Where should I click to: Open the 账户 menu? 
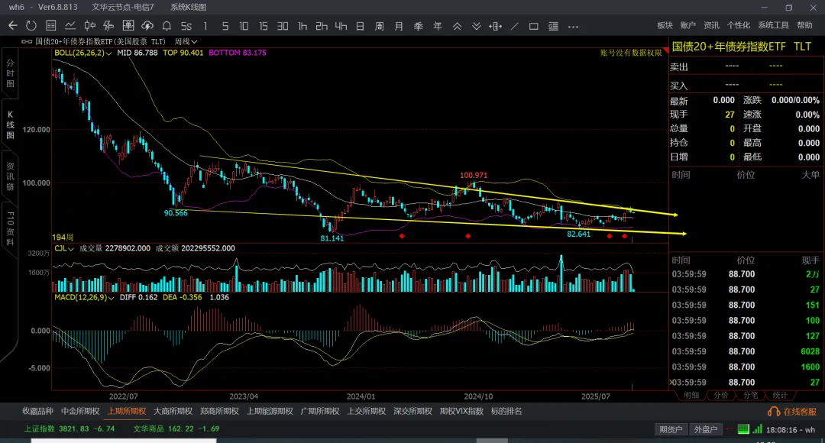688,25
